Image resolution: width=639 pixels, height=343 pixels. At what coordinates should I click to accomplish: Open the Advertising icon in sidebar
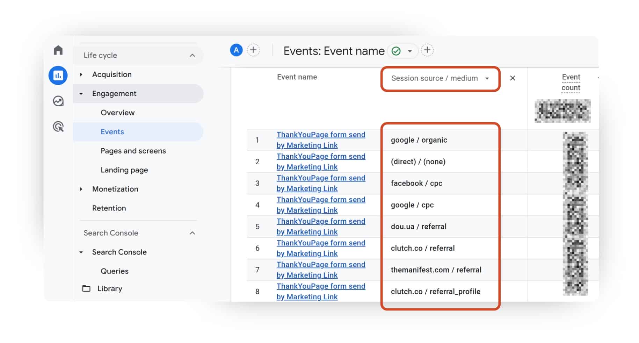pyautogui.click(x=58, y=127)
